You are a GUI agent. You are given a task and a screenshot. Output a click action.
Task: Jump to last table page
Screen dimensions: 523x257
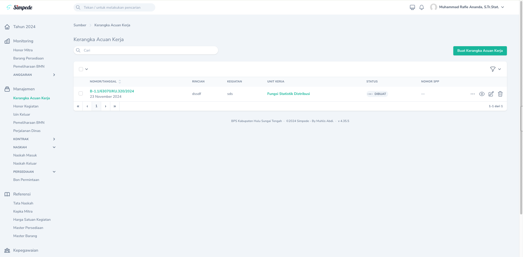115,106
